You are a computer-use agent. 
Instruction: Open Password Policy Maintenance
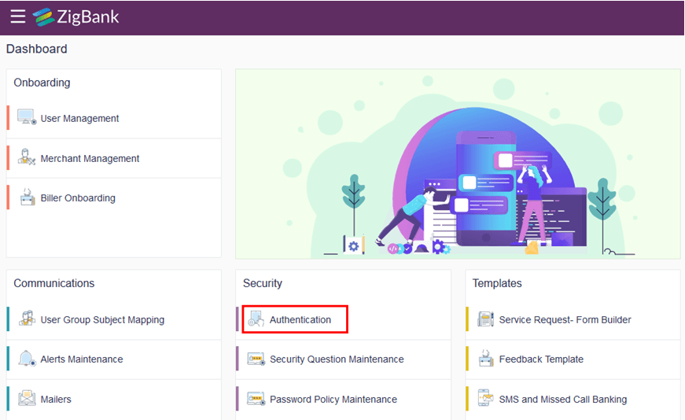pos(333,400)
